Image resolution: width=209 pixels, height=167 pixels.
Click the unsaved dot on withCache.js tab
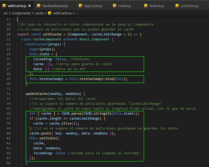29,5
